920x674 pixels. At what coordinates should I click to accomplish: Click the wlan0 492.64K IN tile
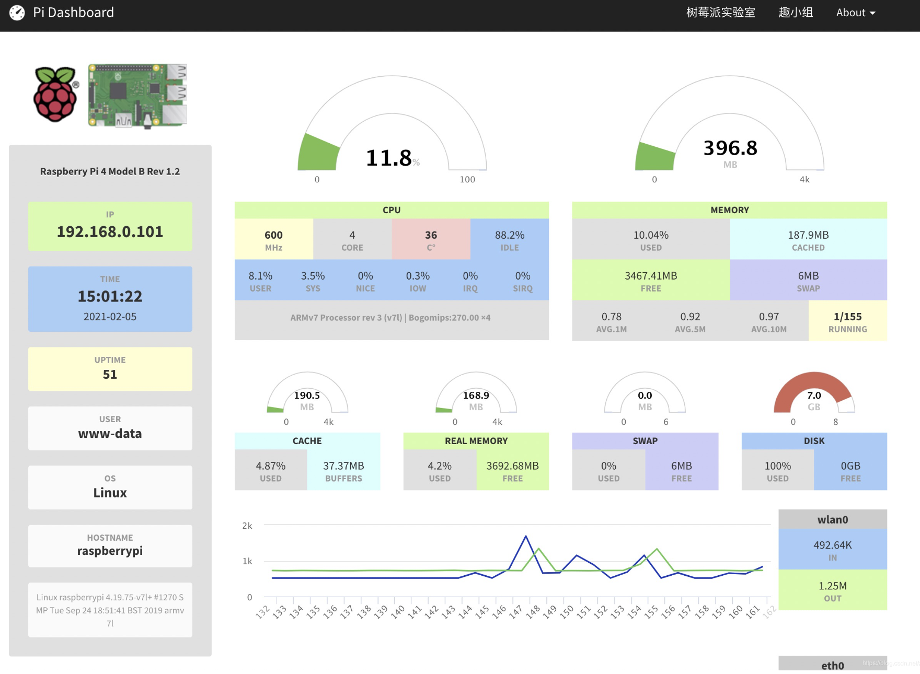[x=832, y=550]
